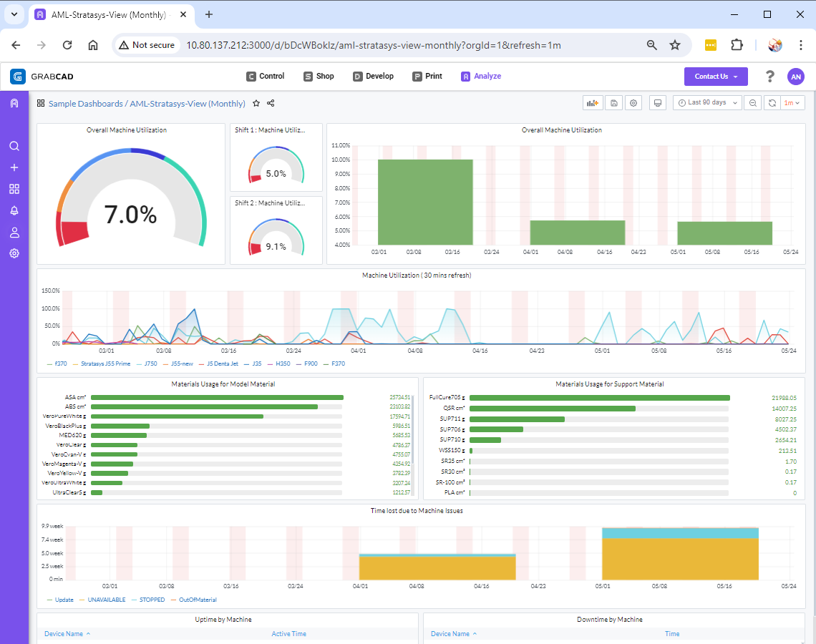
Task: Refresh the dashboard
Action: click(x=772, y=103)
